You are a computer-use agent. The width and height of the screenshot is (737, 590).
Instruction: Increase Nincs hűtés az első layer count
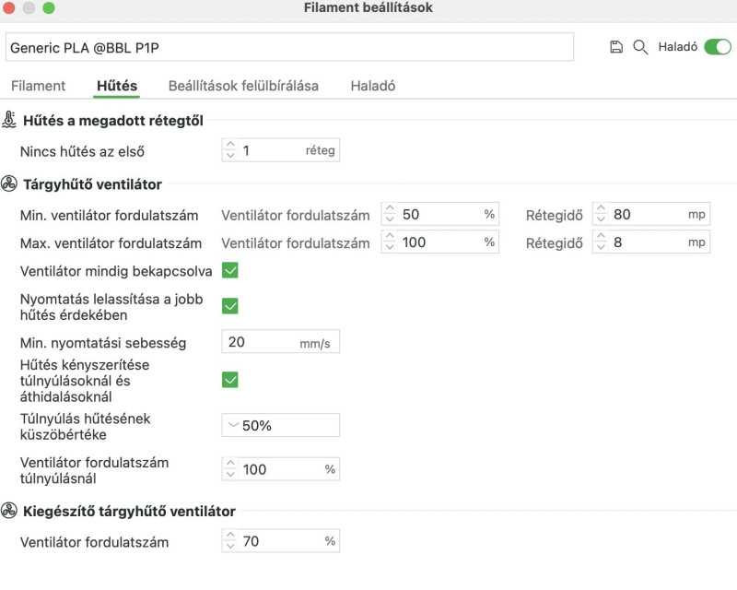230,145
